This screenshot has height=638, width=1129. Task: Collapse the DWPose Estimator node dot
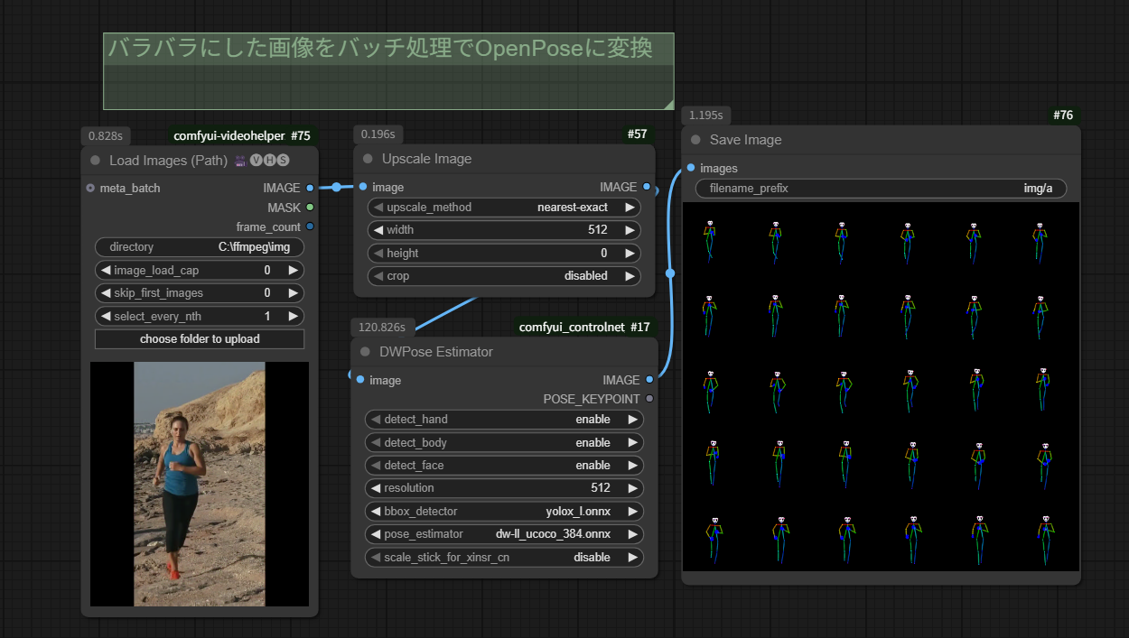point(366,352)
